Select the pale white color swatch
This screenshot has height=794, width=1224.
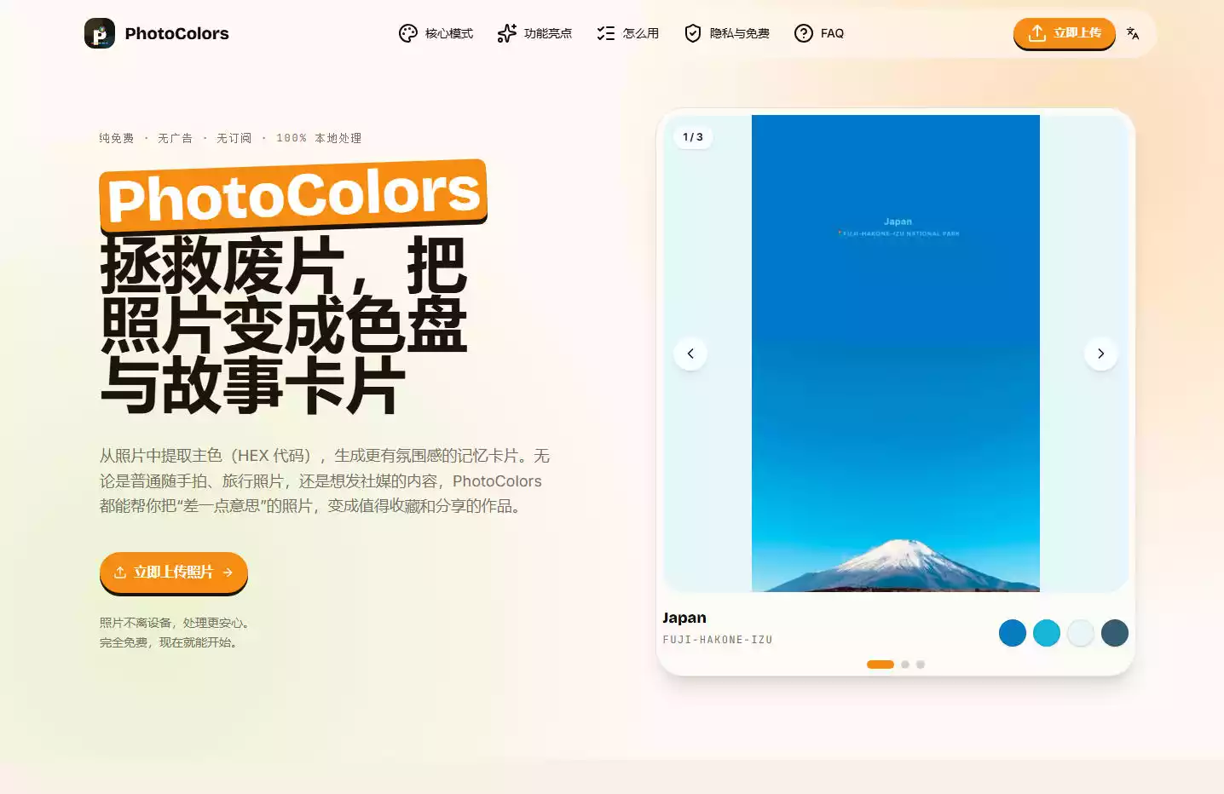click(1081, 633)
